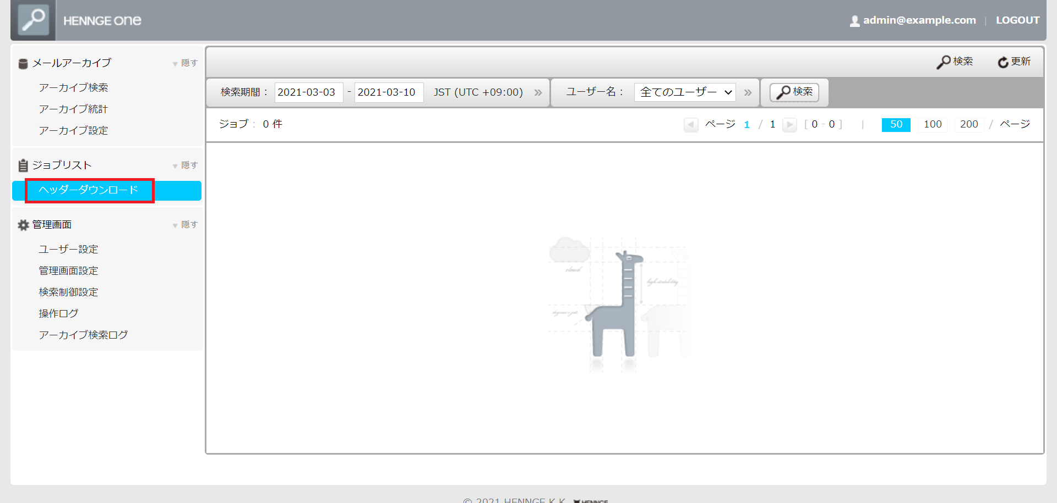Click the current page number 1
1057x503 pixels.
coord(747,125)
